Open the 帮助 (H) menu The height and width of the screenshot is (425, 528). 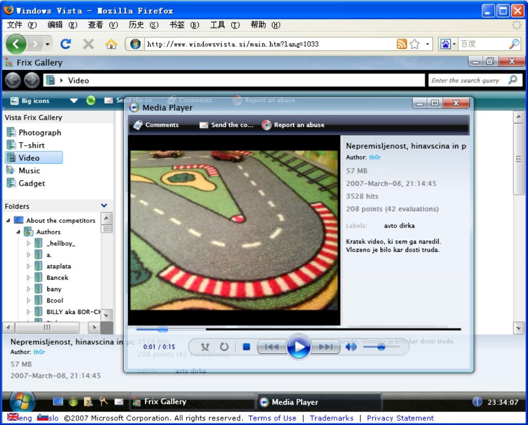point(265,25)
